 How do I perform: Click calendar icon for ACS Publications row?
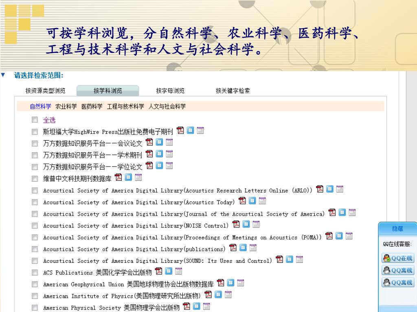[178, 271]
